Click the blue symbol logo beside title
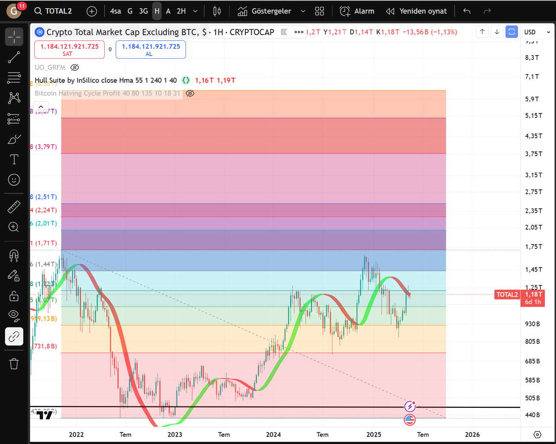 (x=40, y=32)
